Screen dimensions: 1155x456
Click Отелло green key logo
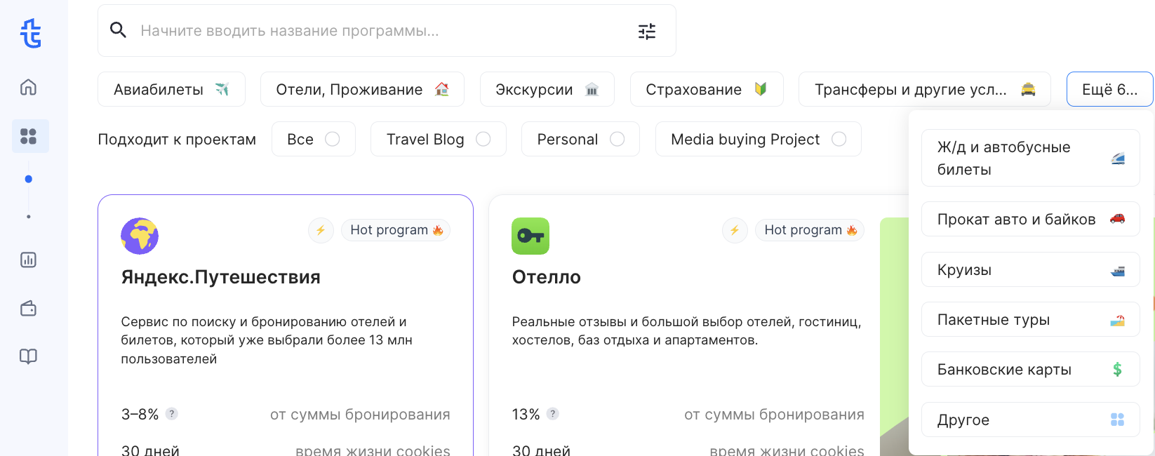[530, 236]
